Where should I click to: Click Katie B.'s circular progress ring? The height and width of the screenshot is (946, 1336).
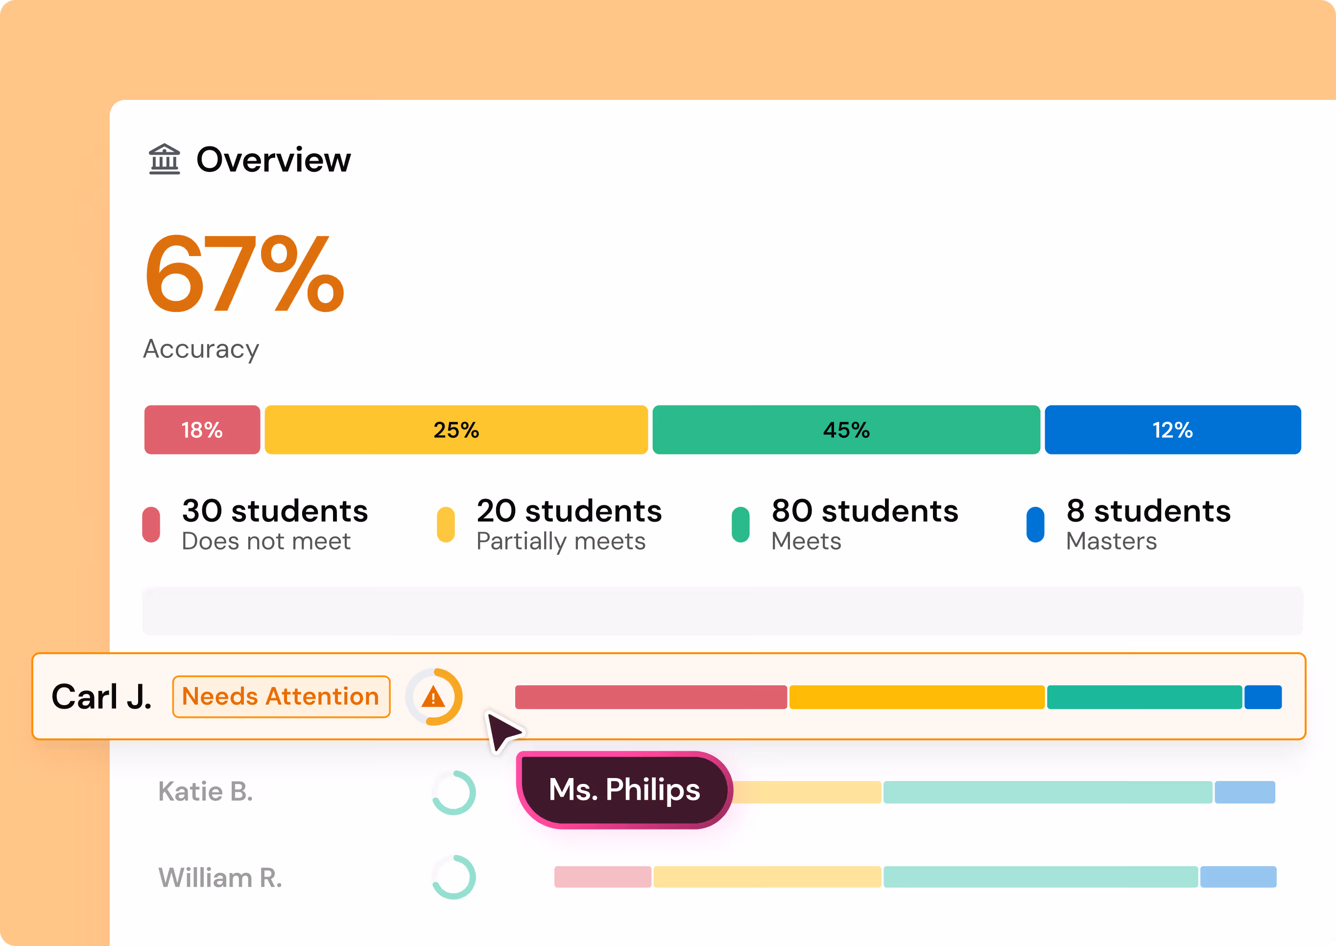454,792
